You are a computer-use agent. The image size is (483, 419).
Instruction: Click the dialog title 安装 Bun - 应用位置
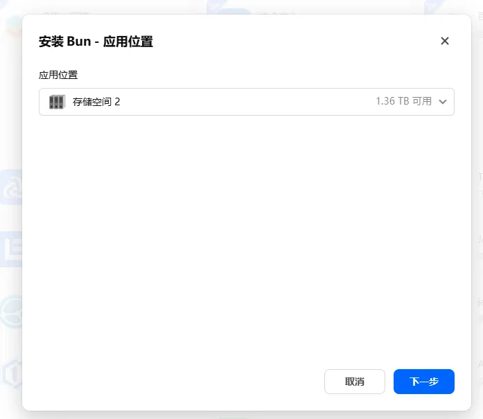click(96, 42)
